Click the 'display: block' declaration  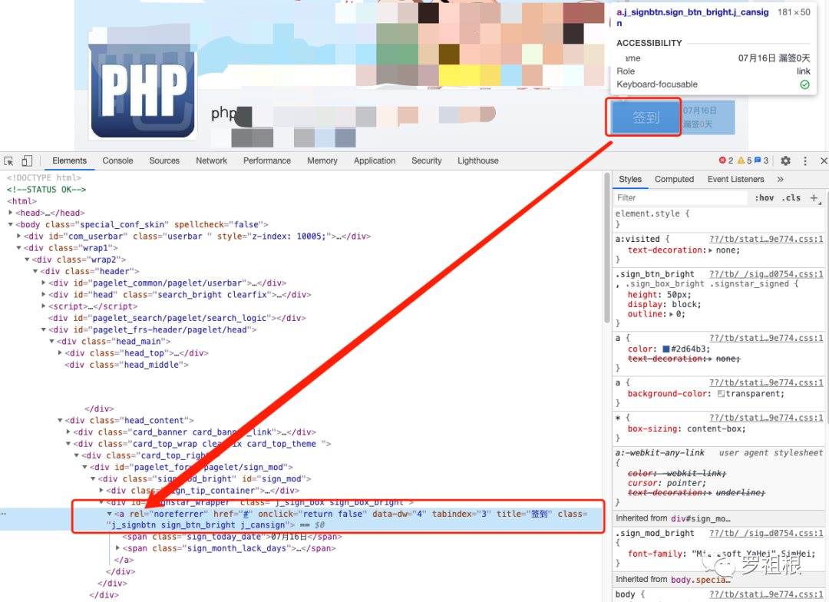point(664,305)
